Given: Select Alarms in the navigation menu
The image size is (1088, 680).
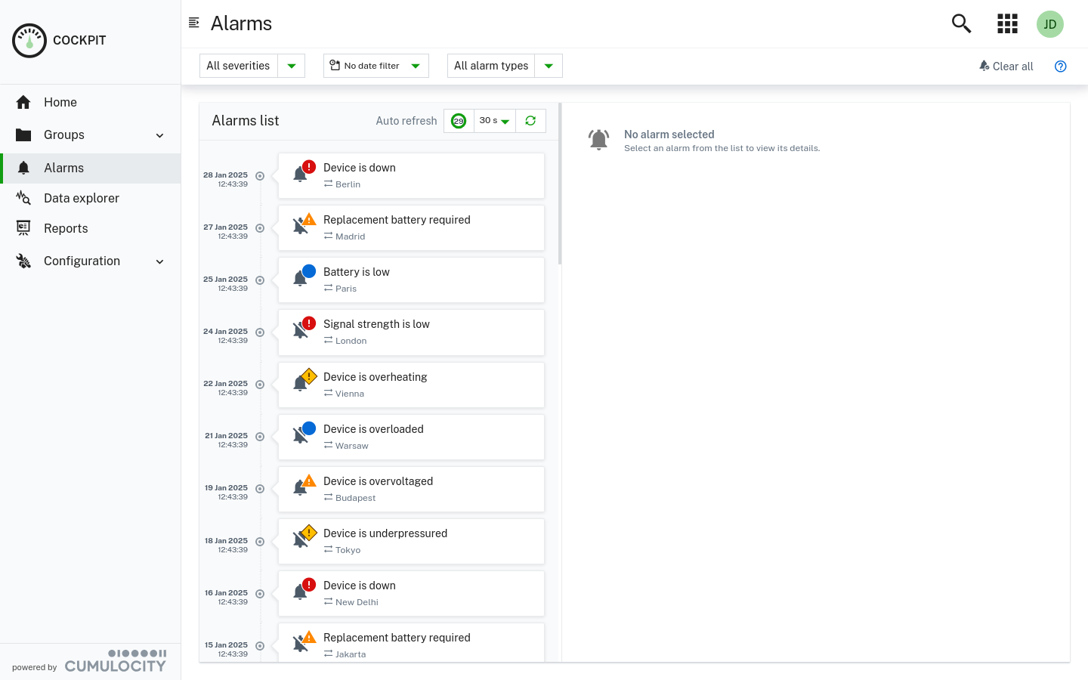Looking at the screenshot, I should pyautogui.click(x=63, y=168).
